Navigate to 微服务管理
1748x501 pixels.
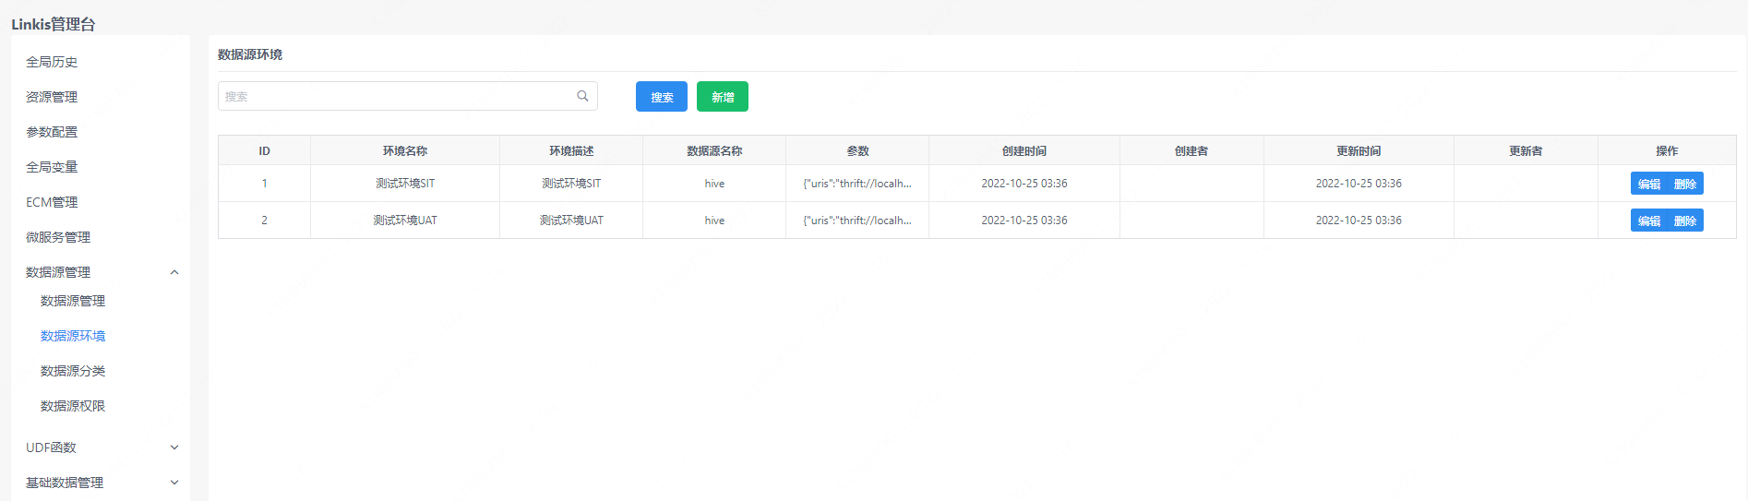pyautogui.click(x=58, y=237)
